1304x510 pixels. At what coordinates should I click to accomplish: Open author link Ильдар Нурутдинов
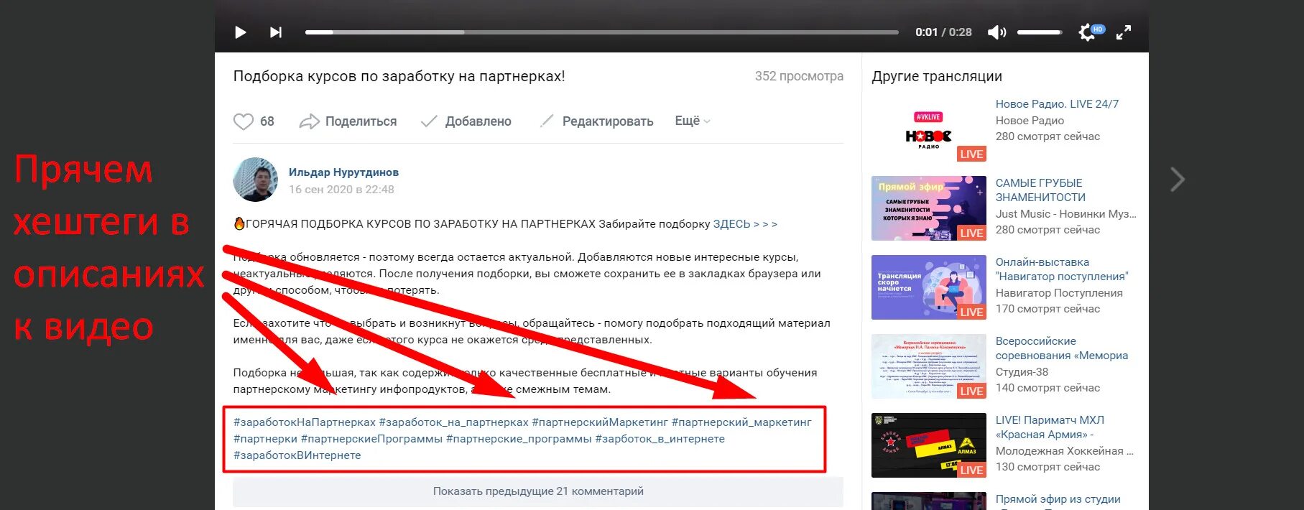(x=343, y=172)
